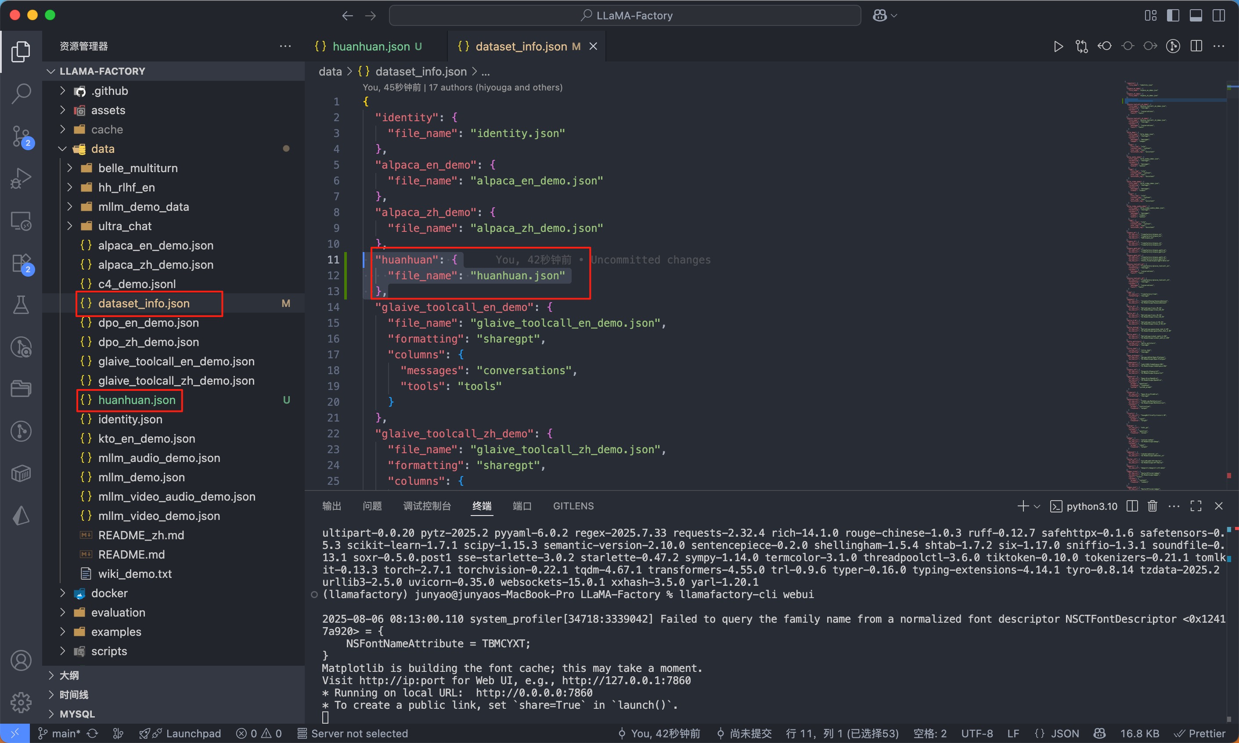Viewport: 1239px width, 743px height.
Task: Close the terminal panel with X
Action: pos(1219,506)
